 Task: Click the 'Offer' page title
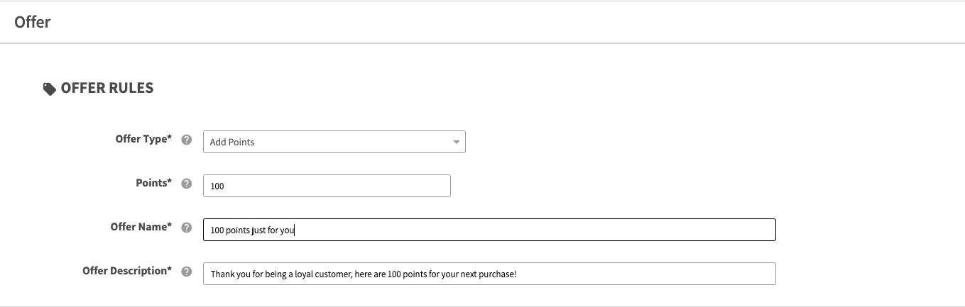pos(33,22)
